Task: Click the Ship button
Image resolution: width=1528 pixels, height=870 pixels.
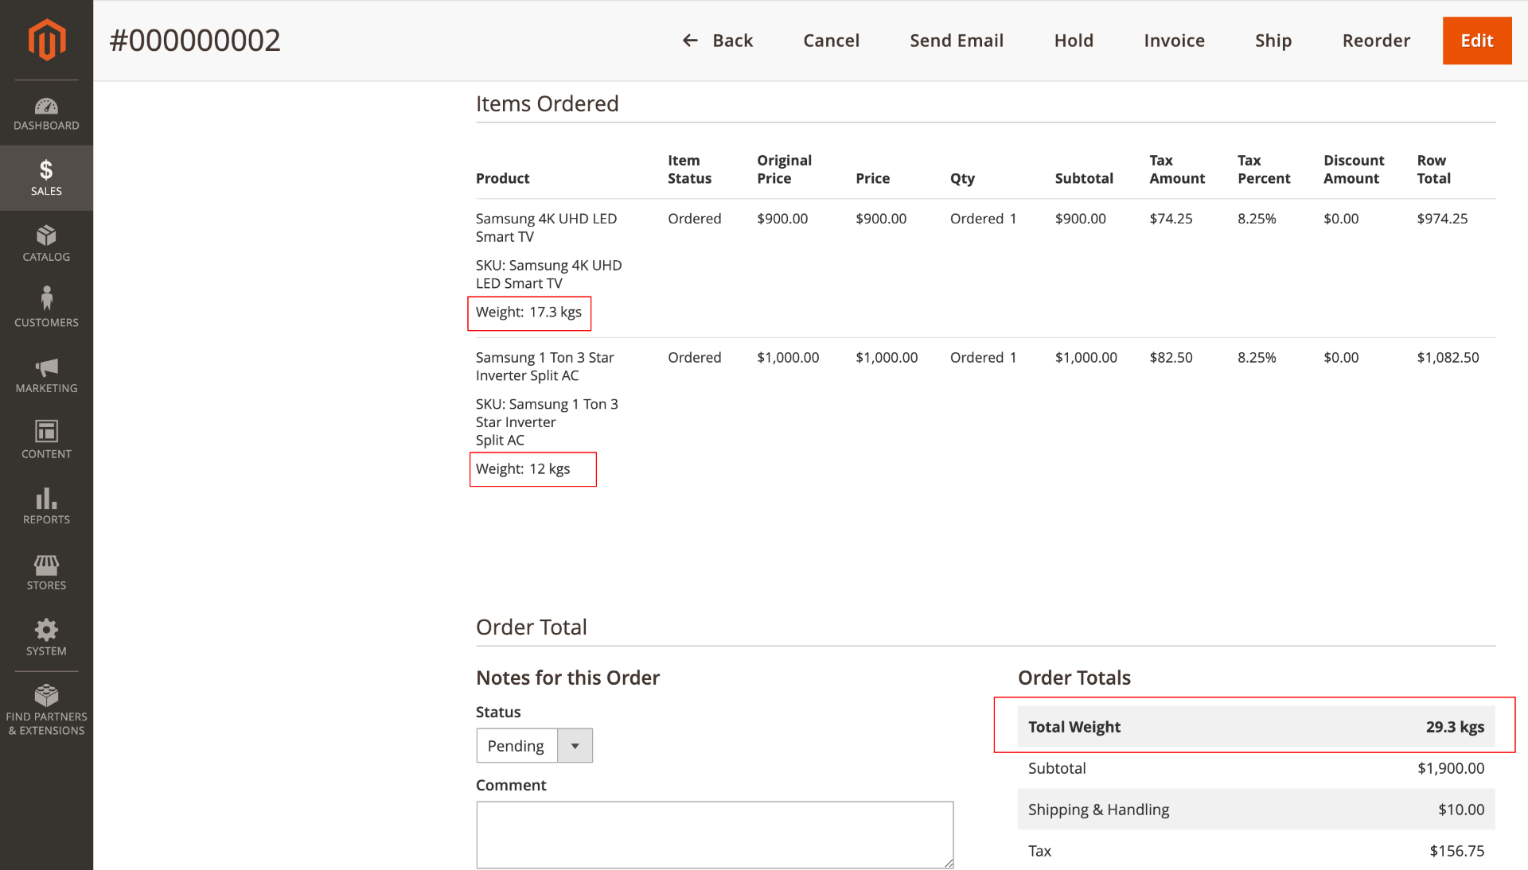Action: pyautogui.click(x=1273, y=41)
